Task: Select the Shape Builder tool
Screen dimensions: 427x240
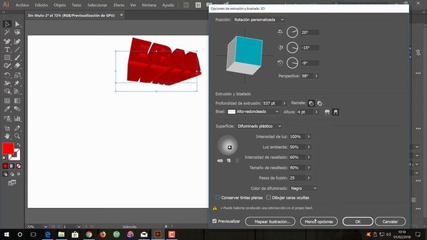Action: click(x=7, y=91)
